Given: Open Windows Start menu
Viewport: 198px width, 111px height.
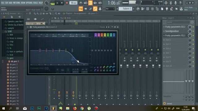Looking at the screenshot, I should tap(3, 108).
